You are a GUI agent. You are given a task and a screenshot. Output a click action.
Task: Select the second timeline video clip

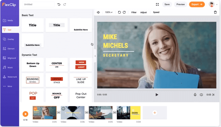[72, 112]
